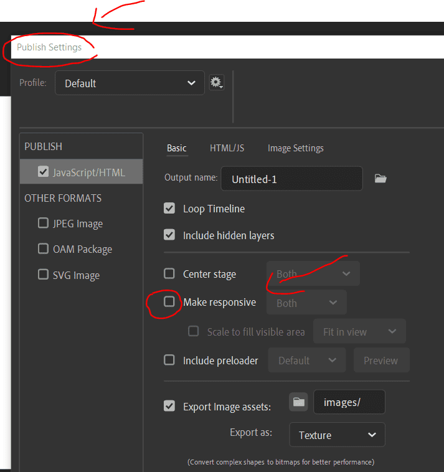This screenshot has height=472, width=444.
Task: Open profile options gear menu
Action: [x=217, y=82]
